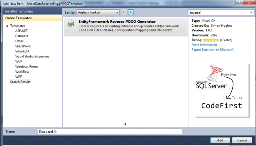
Task: Open the More Information link
Action: (x=204, y=45)
